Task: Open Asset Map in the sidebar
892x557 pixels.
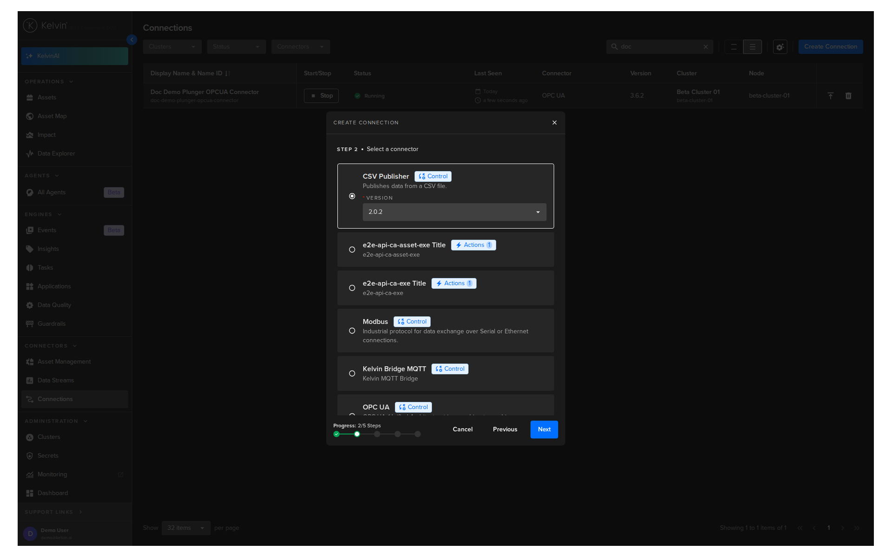Action: [x=75, y=116]
